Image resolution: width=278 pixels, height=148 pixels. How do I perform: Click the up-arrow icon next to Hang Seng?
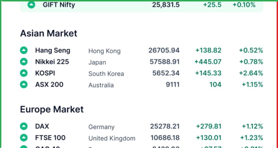coord(24,50)
